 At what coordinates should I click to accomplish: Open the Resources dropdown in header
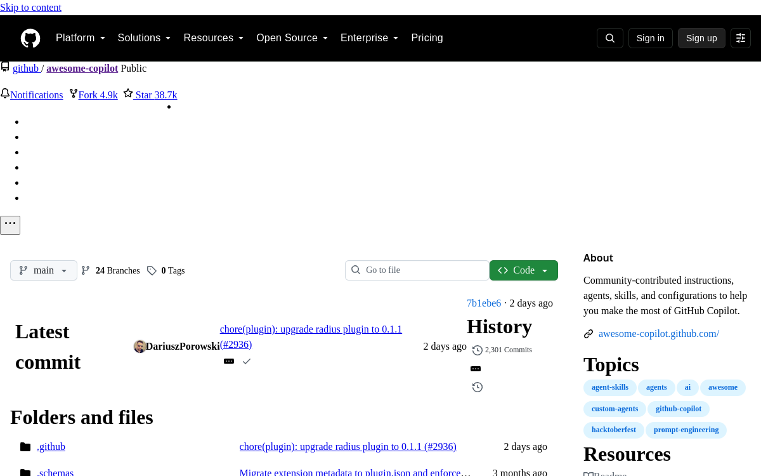click(214, 38)
